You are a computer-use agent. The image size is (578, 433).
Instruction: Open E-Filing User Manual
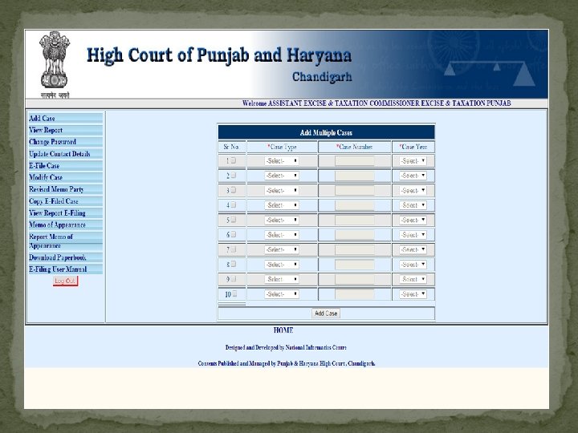tap(65, 269)
